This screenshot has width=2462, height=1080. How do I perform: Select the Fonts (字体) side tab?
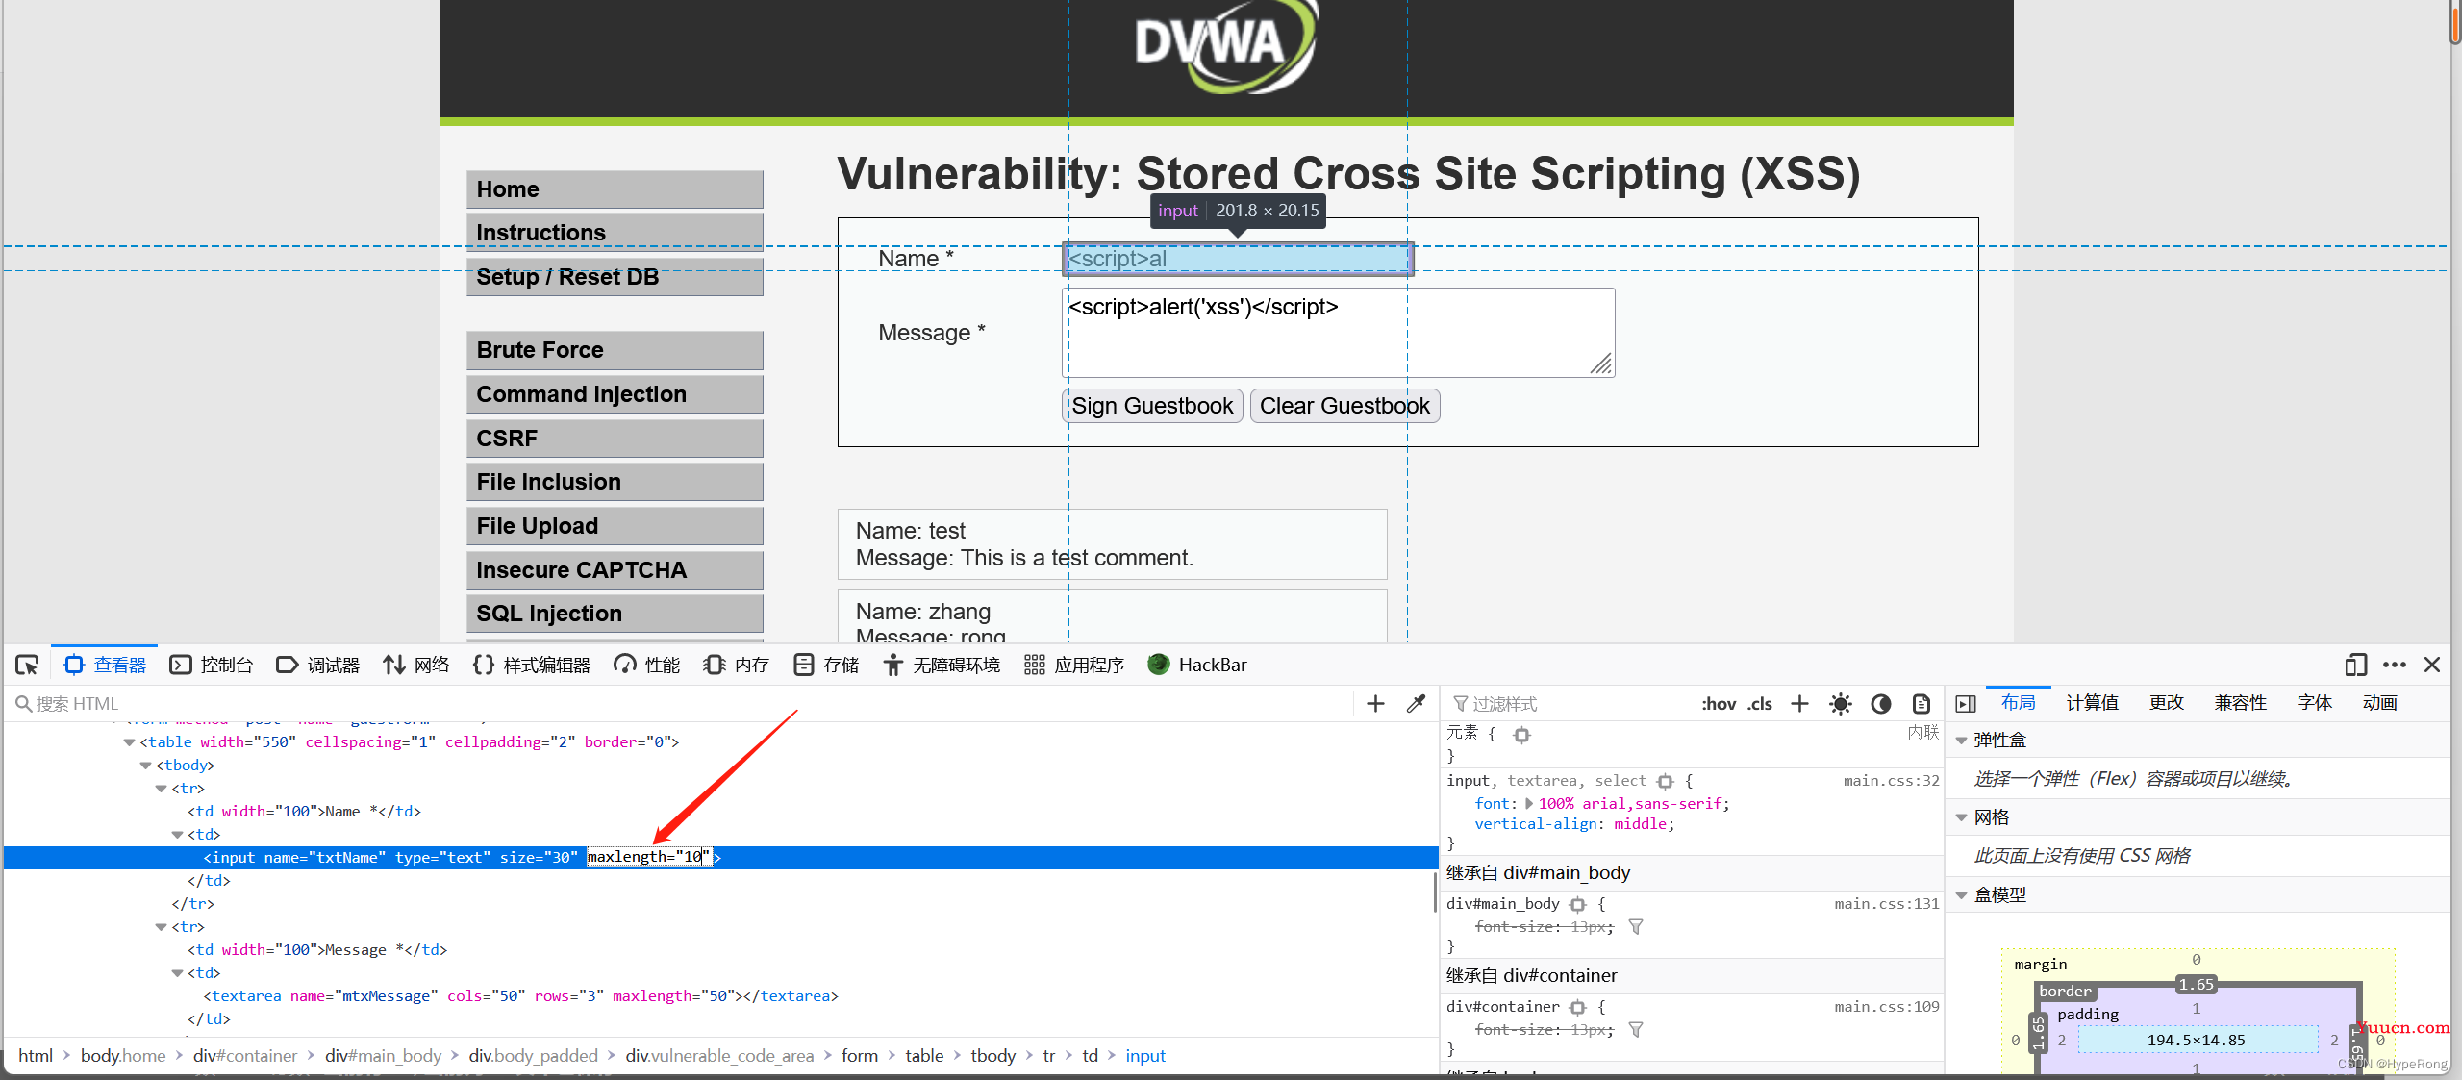coord(2314,703)
